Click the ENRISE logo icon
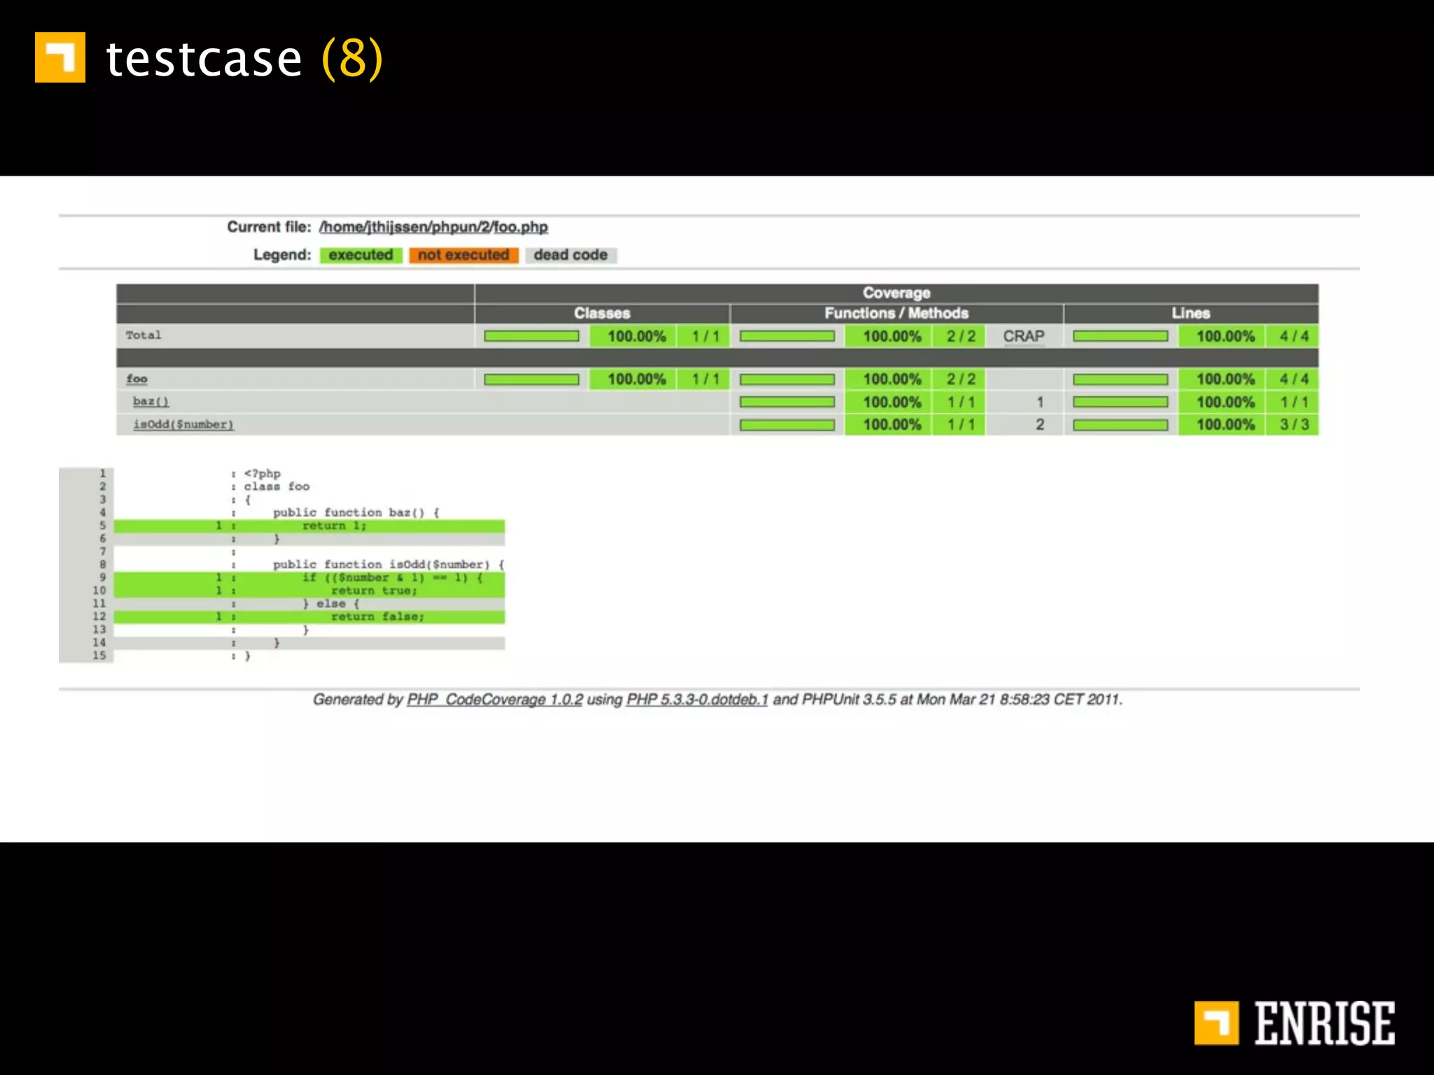1434x1075 pixels. point(1216,1023)
